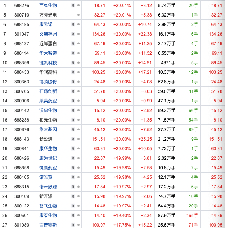Follow the 华大智造 name link
225x228 pixels.
click(x=48, y=53)
